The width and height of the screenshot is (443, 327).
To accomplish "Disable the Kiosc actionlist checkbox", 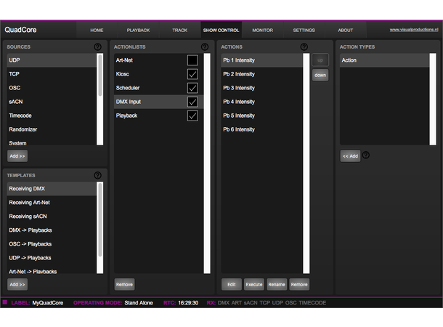I will tap(192, 74).
